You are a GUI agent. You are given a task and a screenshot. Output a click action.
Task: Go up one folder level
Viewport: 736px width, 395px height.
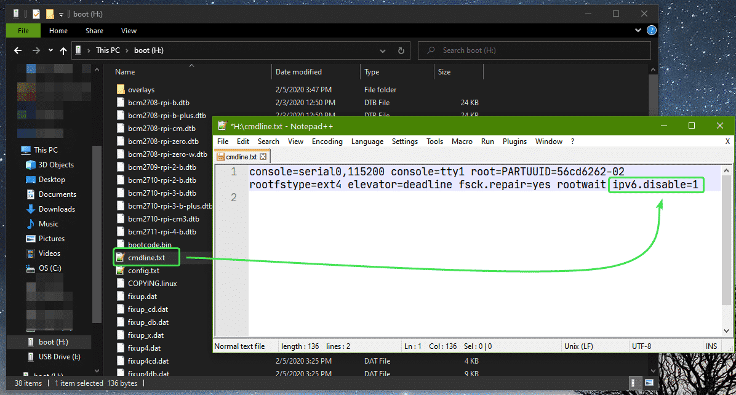[63, 50]
